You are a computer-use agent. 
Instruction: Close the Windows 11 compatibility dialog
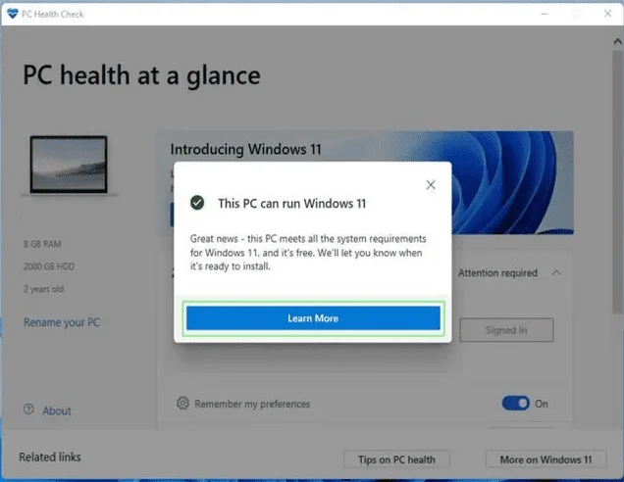point(431,185)
